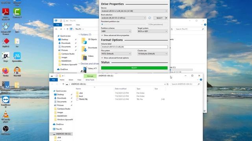Screen dimensions: 252x141
Task: Click the boot selection checksum checkmark icon
Action: pyautogui.click(x=150, y=18)
